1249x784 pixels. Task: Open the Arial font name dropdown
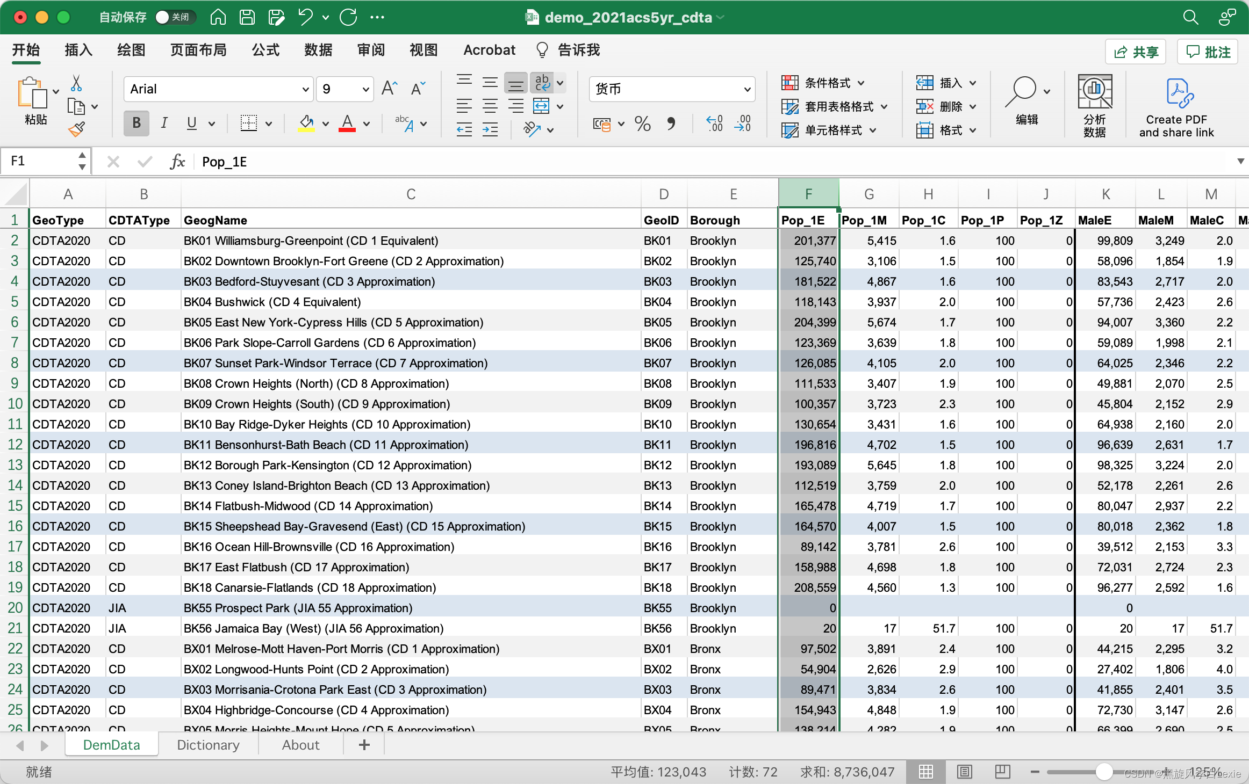tap(305, 89)
